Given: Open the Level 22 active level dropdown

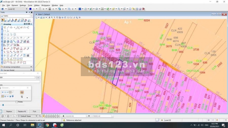Looking at the screenshot, I should 17,9.
